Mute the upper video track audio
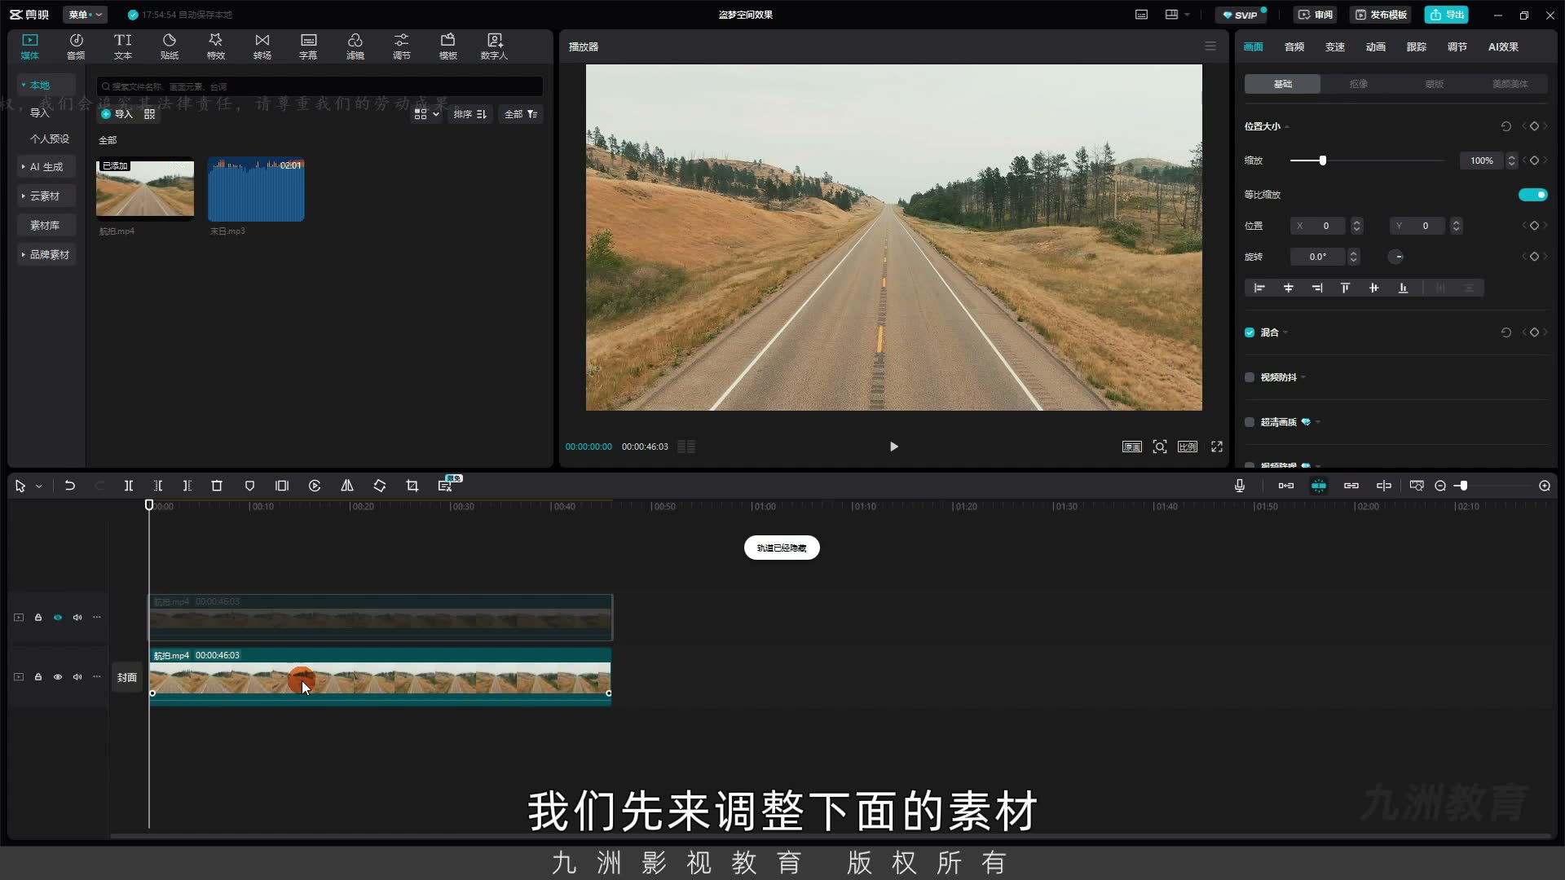 coord(77,618)
